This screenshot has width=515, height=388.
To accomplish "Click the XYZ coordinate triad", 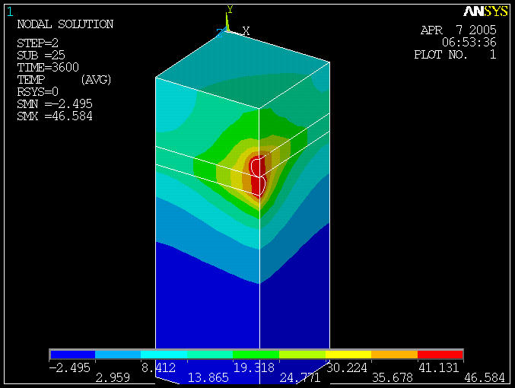I will click(233, 22).
